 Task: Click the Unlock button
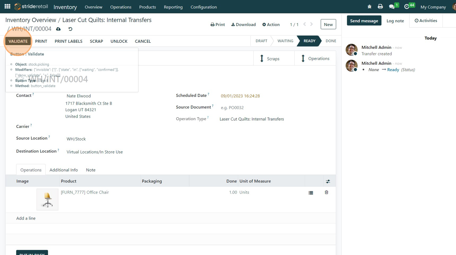point(119,41)
